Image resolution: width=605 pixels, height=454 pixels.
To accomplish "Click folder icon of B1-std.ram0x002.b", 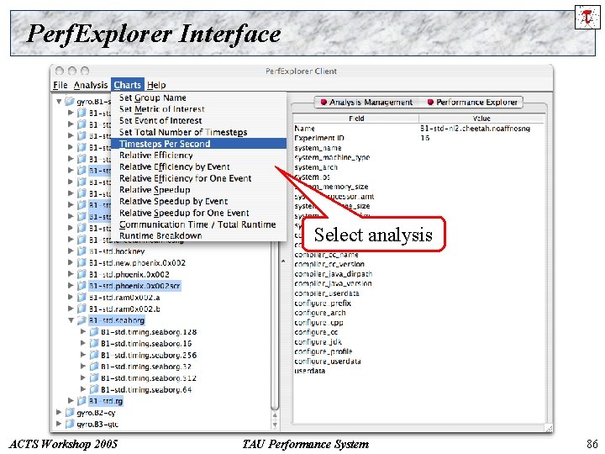I will pos(82,309).
